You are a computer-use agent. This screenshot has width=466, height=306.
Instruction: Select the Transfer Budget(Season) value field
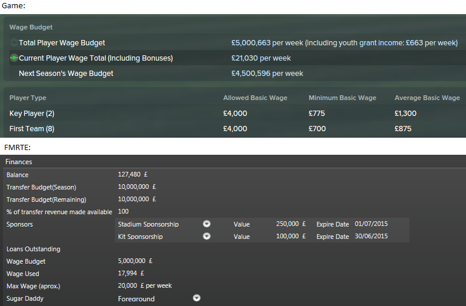point(137,187)
